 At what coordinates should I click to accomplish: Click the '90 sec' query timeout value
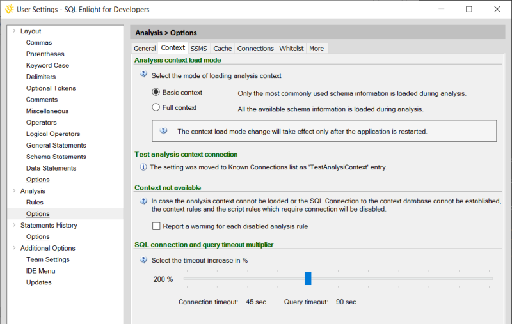(346, 302)
